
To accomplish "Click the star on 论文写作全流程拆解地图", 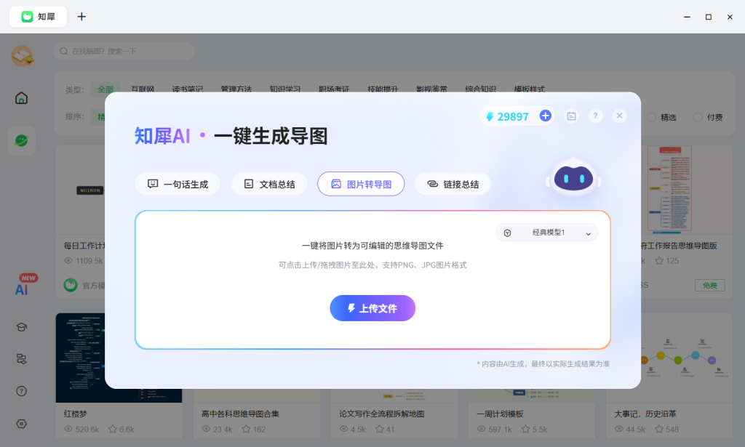I will [x=380, y=430].
